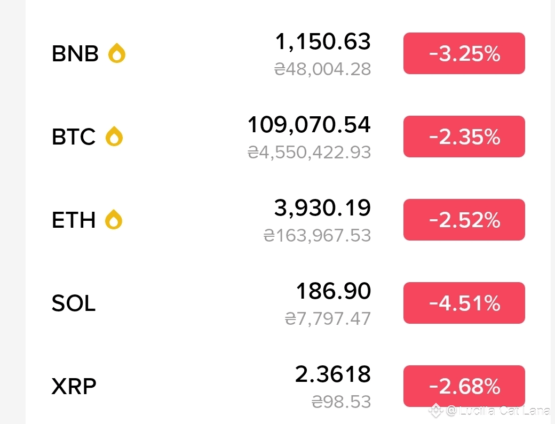Select the BTC price 109,070.54

pos(309,124)
